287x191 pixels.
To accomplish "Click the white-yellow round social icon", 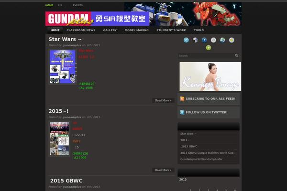I will [232, 40].
